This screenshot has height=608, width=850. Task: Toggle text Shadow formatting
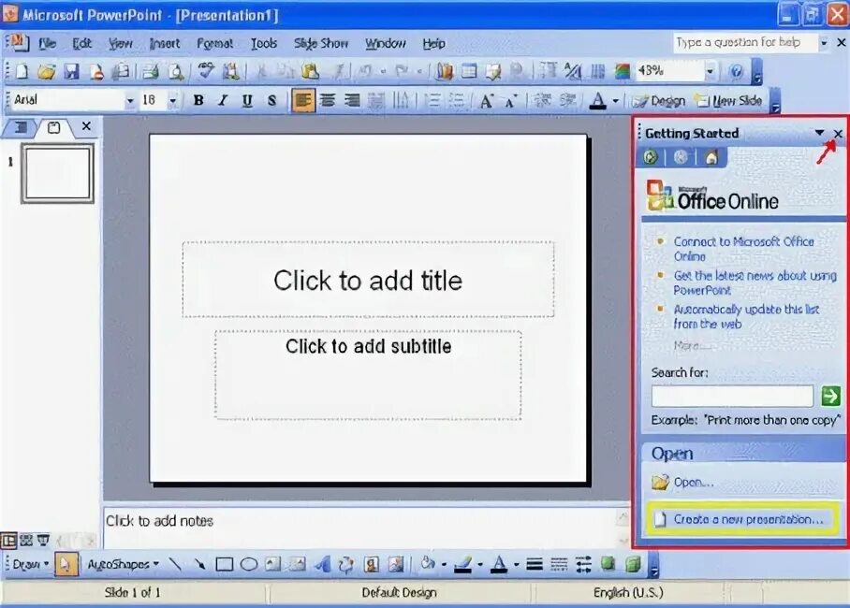point(271,100)
